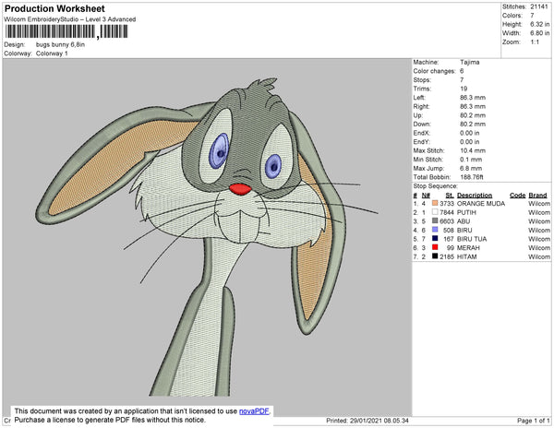Viewport: 554px width, 428px height.
Task: Click the Min Stitch value '0.1 mm'
Action: [471, 160]
